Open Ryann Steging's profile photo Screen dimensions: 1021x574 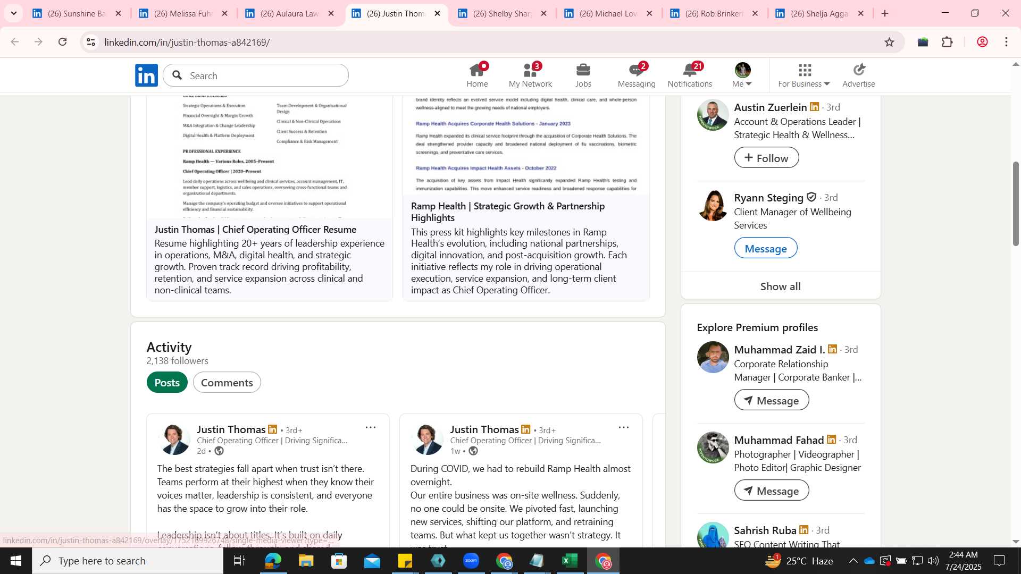click(x=713, y=205)
